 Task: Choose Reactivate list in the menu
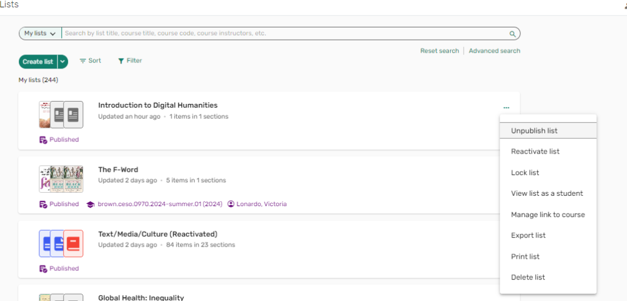pos(535,152)
